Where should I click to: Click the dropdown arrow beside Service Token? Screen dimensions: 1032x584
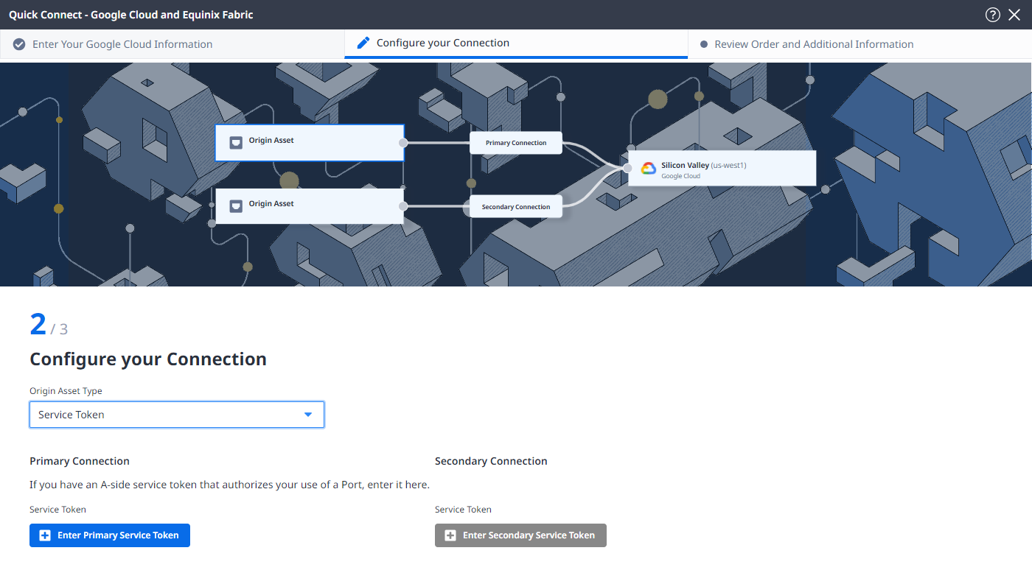308,415
